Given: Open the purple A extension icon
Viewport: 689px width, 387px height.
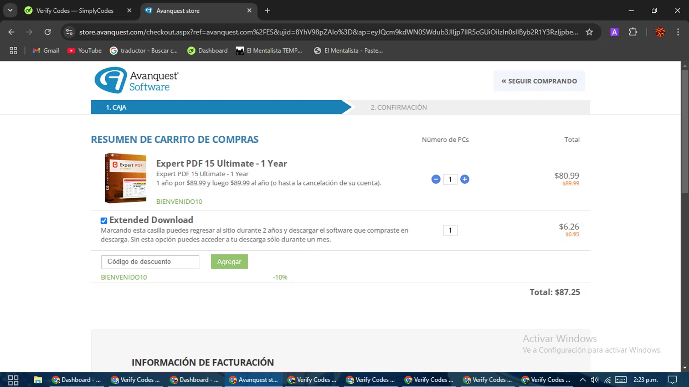Looking at the screenshot, I should coord(614,32).
